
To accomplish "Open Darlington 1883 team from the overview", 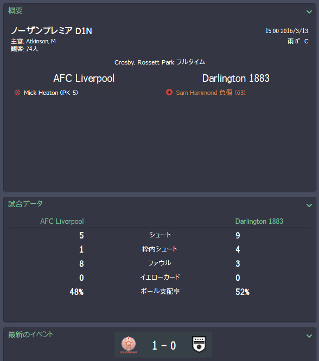I will (x=236, y=78).
